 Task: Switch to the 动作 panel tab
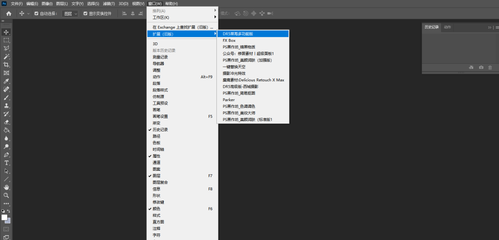pyautogui.click(x=447, y=27)
